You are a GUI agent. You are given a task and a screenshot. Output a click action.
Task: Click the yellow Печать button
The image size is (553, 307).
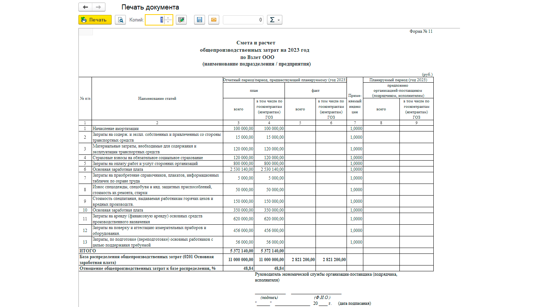(95, 20)
